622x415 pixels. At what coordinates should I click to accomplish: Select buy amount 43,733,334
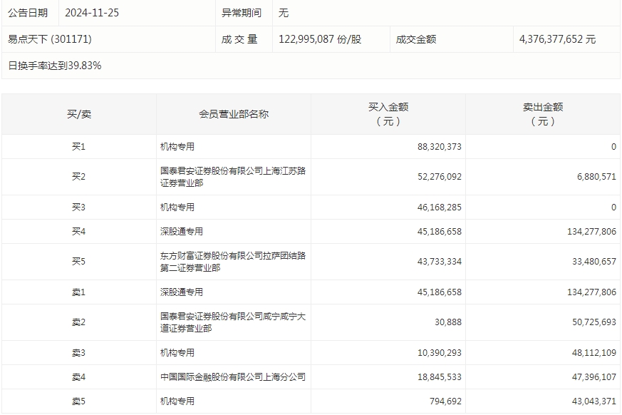[x=439, y=261]
